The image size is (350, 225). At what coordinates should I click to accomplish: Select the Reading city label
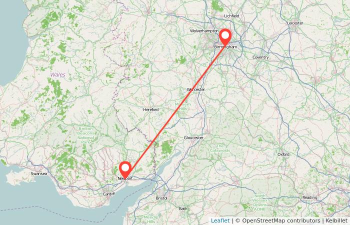coord(310,197)
